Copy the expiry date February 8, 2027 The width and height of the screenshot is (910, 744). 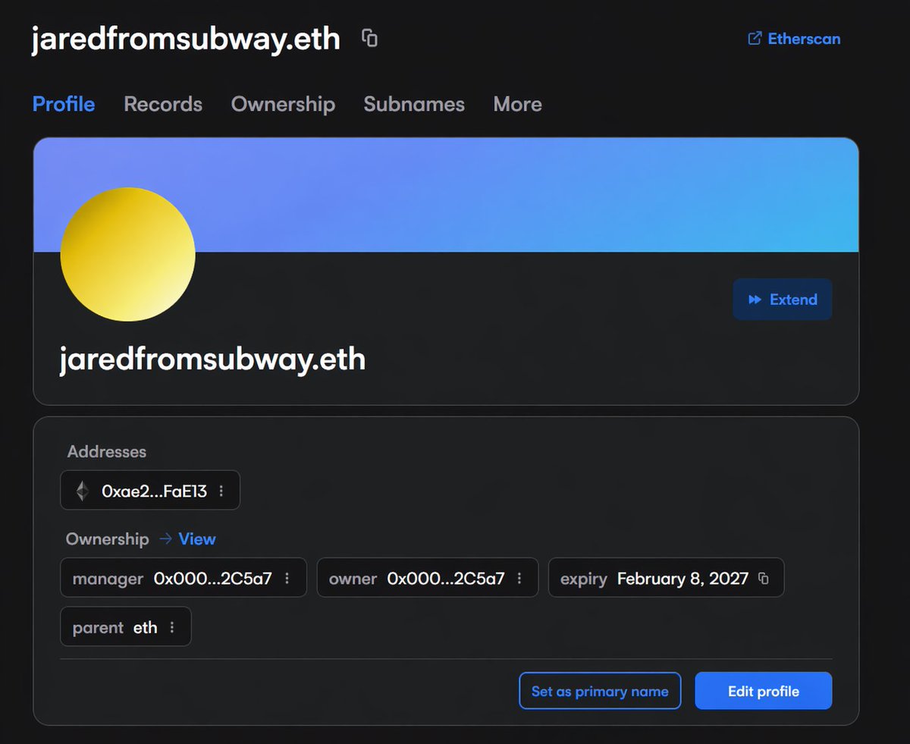(x=764, y=579)
